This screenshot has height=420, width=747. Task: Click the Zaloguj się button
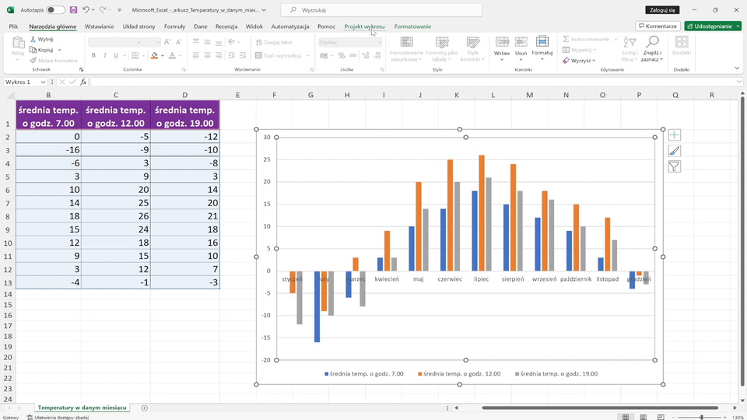pyautogui.click(x=661, y=10)
